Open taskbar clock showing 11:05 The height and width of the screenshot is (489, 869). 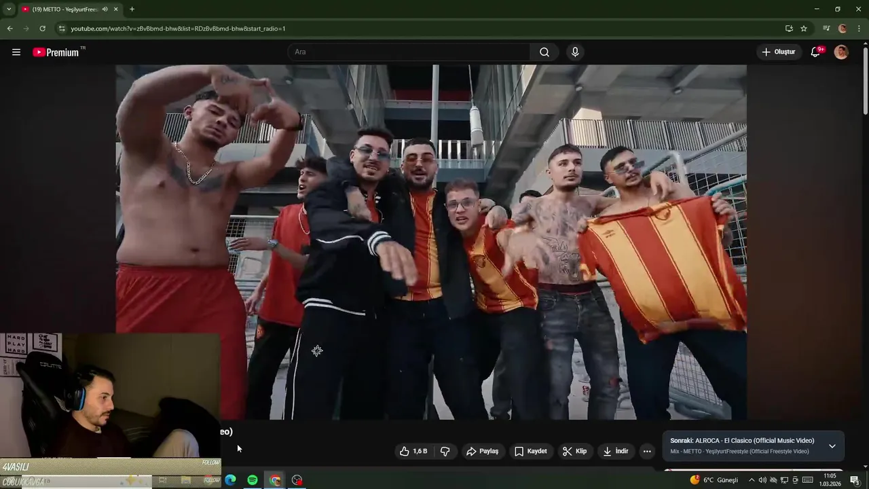830,480
